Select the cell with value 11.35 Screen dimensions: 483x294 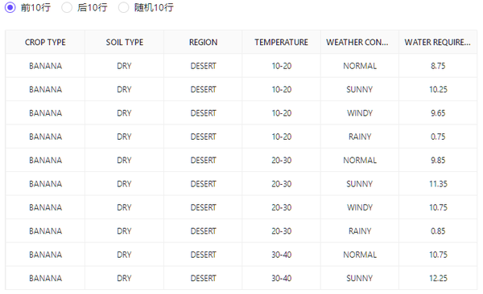point(438,184)
